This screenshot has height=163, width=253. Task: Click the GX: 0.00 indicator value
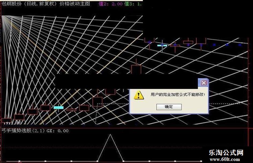point(58,131)
